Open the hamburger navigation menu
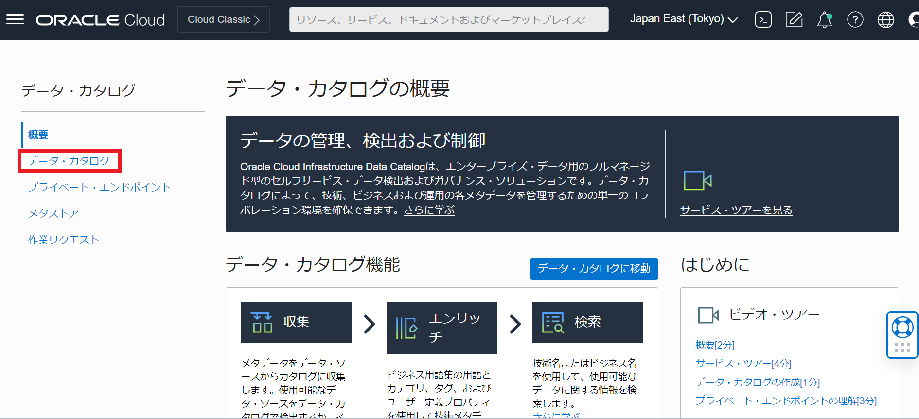Image resolution: width=919 pixels, height=419 pixels. [15, 19]
